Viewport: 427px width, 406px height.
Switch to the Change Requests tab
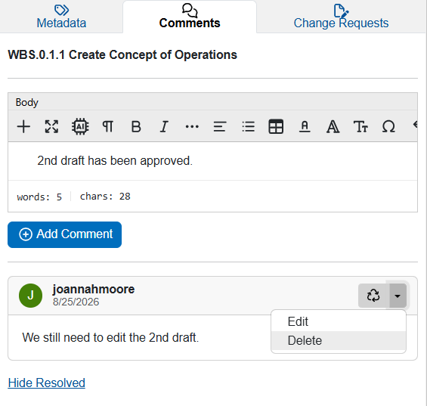[341, 17]
